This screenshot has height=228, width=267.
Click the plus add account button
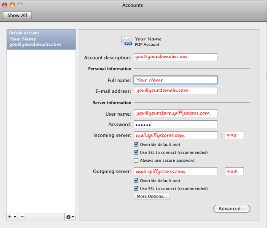(x=10, y=217)
